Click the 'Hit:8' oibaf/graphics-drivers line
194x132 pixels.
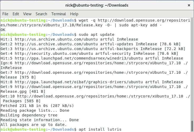tap(92, 82)
